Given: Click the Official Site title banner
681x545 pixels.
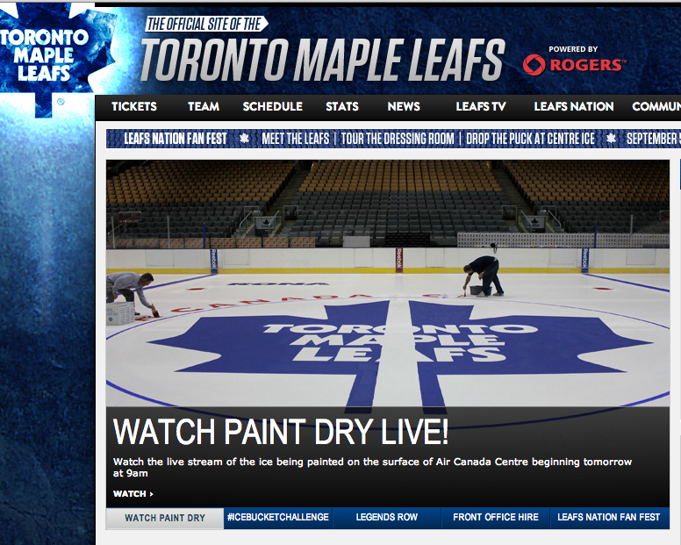Looking at the screenshot, I should click(x=322, y=50).
